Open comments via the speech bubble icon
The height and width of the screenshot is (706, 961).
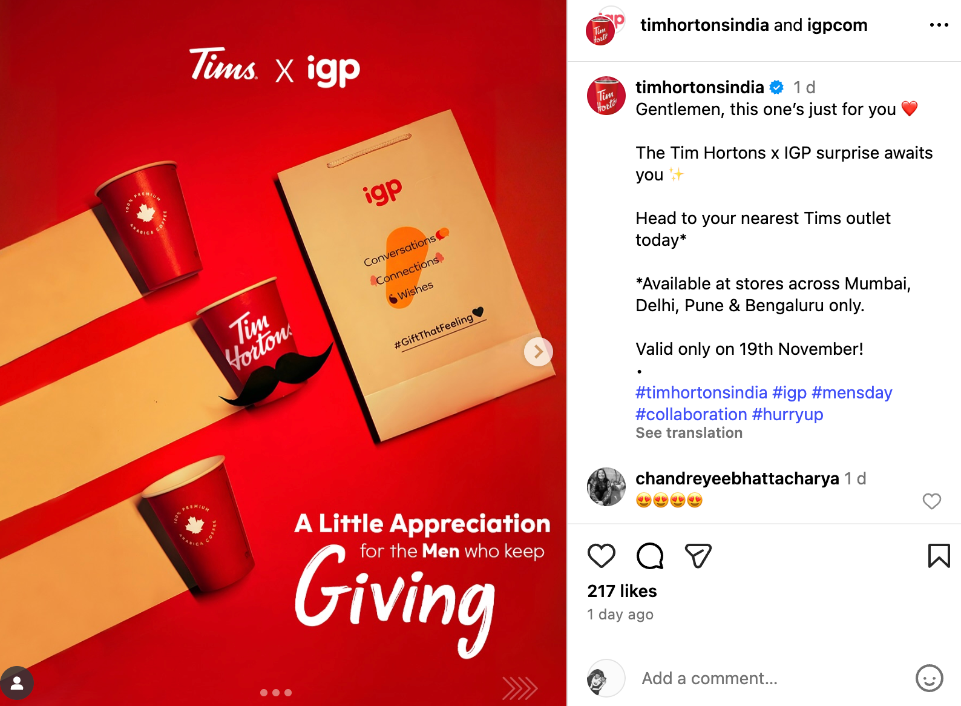650,556
